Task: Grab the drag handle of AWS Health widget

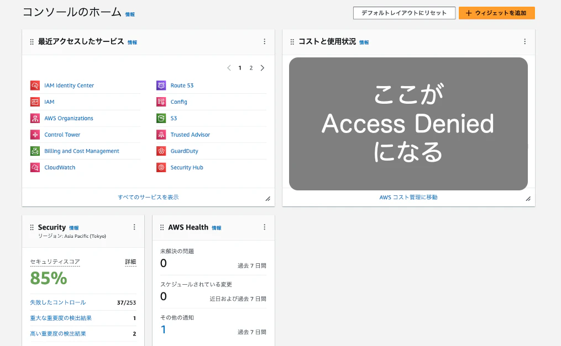Action: point(162,227)
